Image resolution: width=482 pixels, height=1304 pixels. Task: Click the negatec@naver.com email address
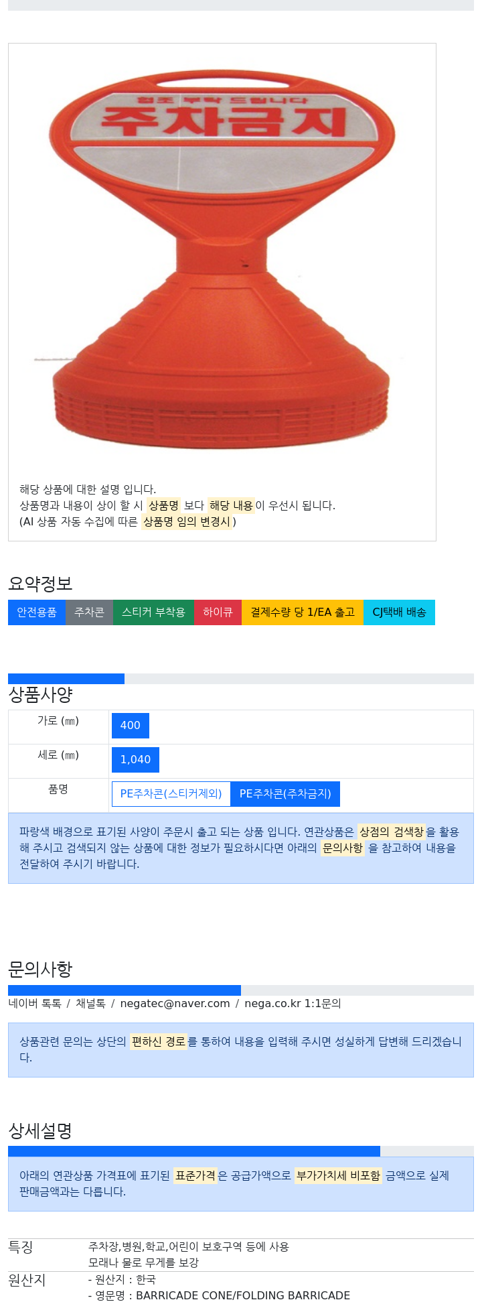(175, 1004)
